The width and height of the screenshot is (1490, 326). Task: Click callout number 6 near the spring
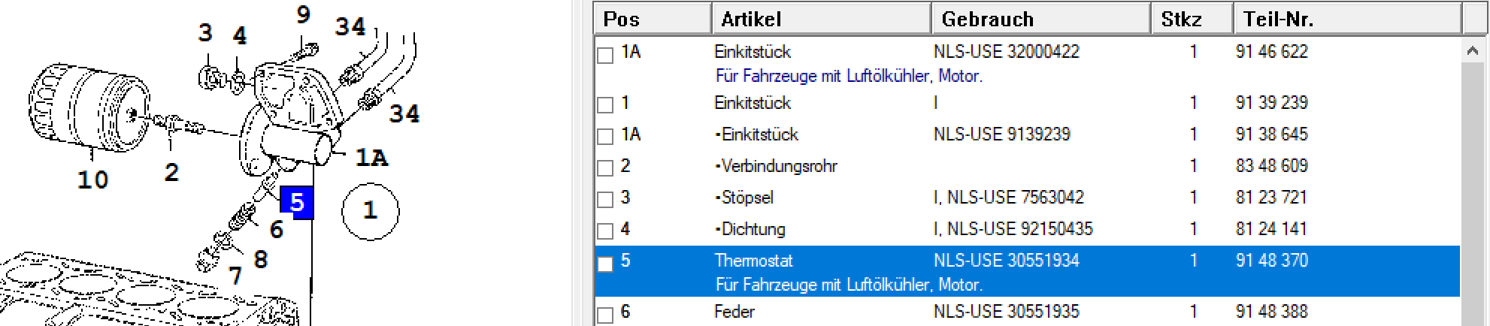(277, 229)
